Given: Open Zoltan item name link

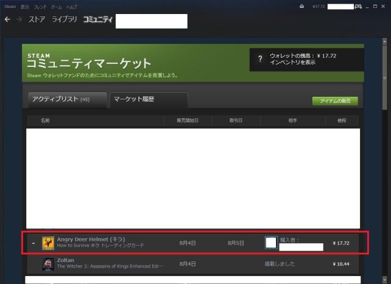Looking at the screenshot, I should pyautogui.click(x=65, y=260).
